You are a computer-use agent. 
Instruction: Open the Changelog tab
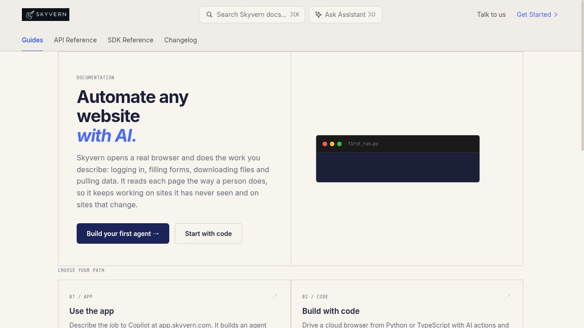coord(181,40)
